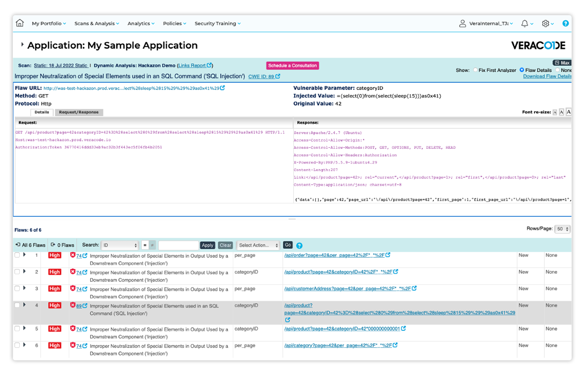Click the largest font re-size A icon
This screenshot has width=584, height=375.
pyautogui.click(x=568, y=112)
